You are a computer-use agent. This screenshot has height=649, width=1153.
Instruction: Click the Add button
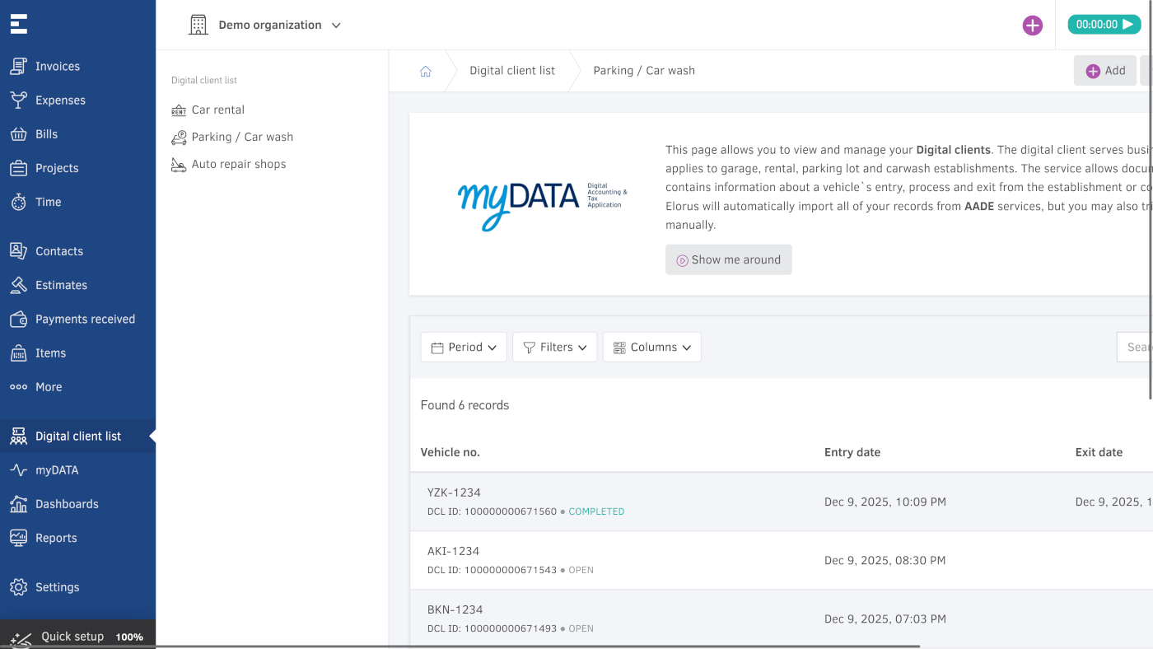click(x=1104, y=71)
